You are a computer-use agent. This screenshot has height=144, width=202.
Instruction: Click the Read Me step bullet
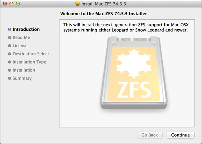pos(10,37)
